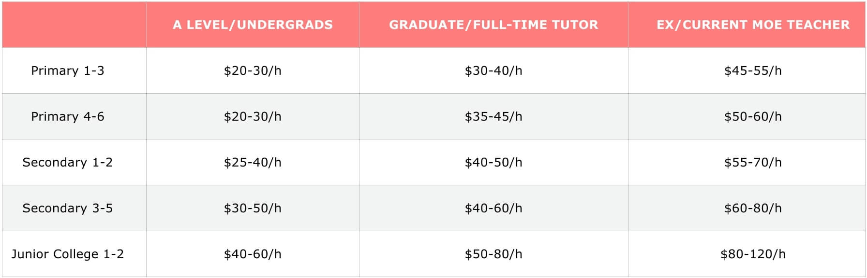This screenshot has height=278, width=867.
Task: Select the Primary 1-3 row label
Action: click(x=68, y=70)
